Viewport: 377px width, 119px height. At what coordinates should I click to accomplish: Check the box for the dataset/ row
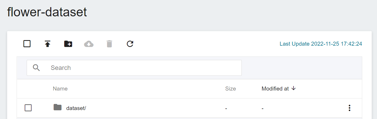click(28, 108)
